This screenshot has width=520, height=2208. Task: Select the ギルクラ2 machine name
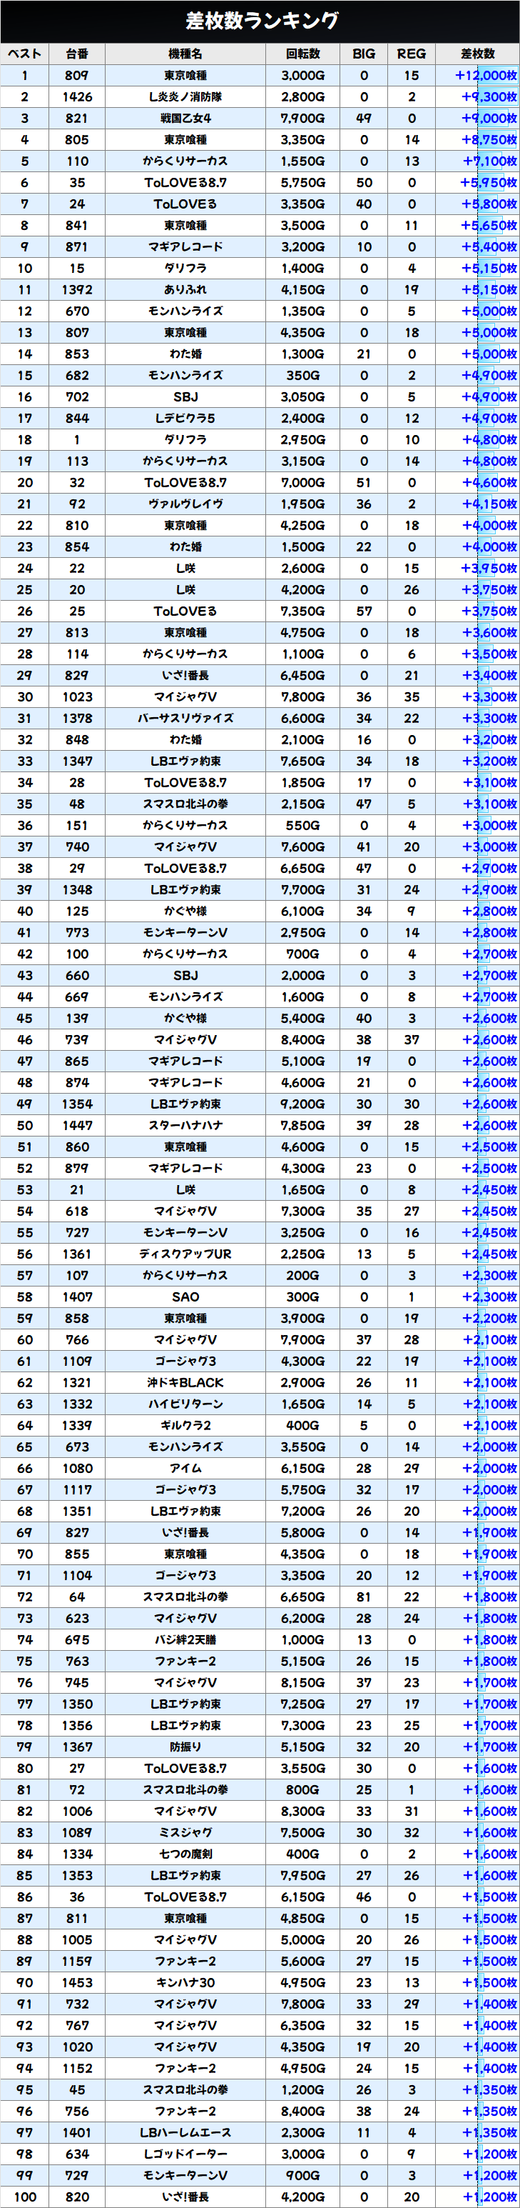(x=185, y=1425)
